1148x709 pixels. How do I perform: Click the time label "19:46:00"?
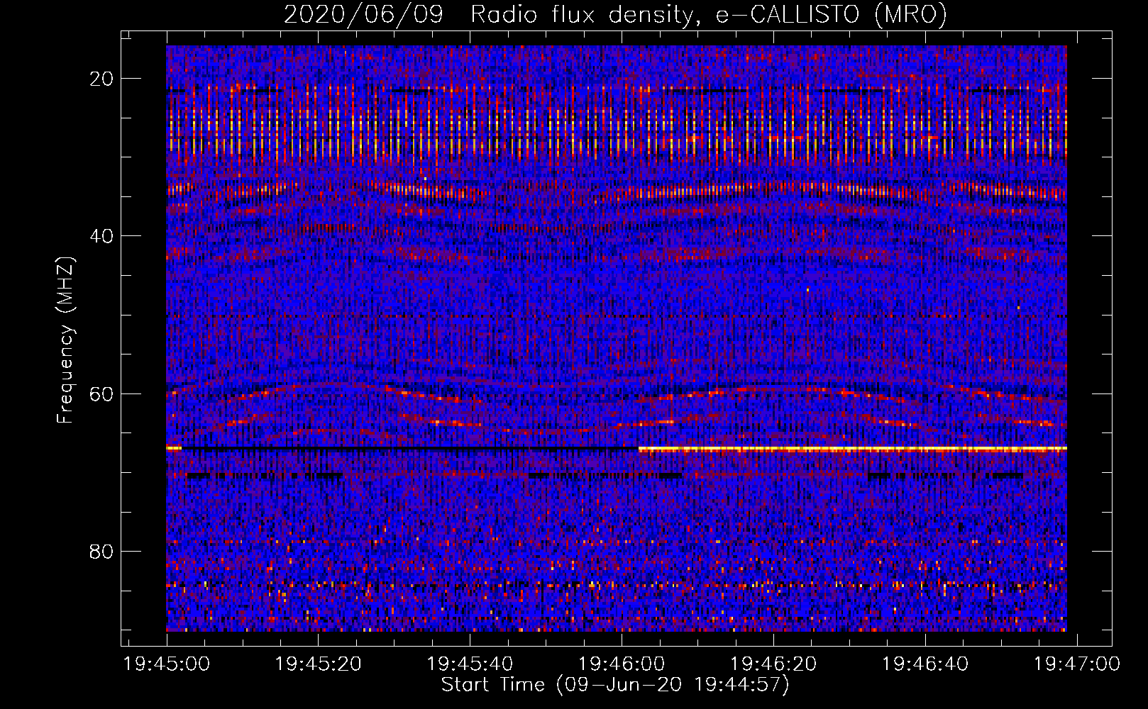[x=622, y=664]
